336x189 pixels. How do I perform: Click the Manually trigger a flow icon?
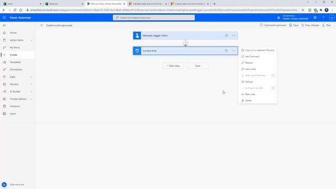[x=137, y=36]
